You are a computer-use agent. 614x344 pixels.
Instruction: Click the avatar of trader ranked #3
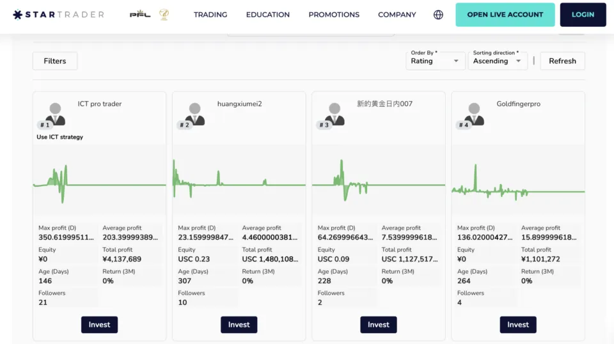tap(334, 114)
